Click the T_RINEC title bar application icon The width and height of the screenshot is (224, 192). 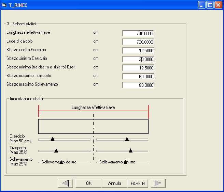pyautogui.click(x=4, y=5)
